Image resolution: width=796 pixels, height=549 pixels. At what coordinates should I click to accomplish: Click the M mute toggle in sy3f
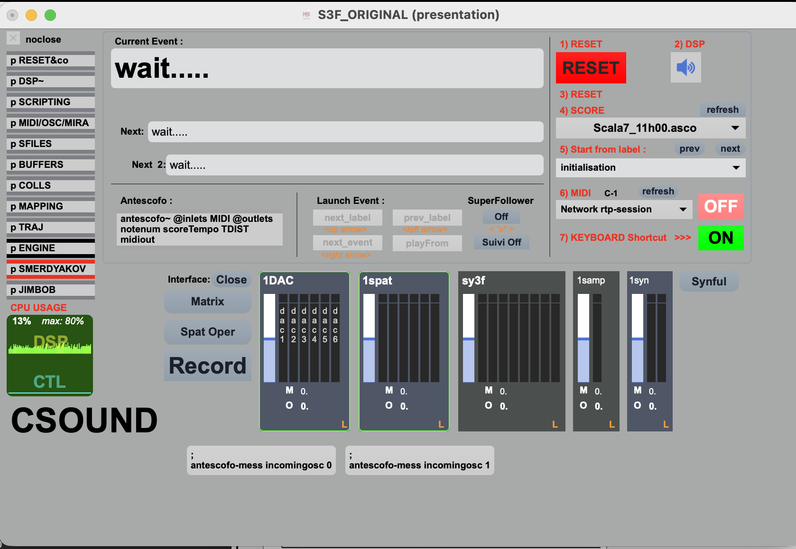click(489, 390)
